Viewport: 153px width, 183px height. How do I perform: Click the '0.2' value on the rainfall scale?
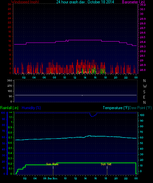point(10,164)
